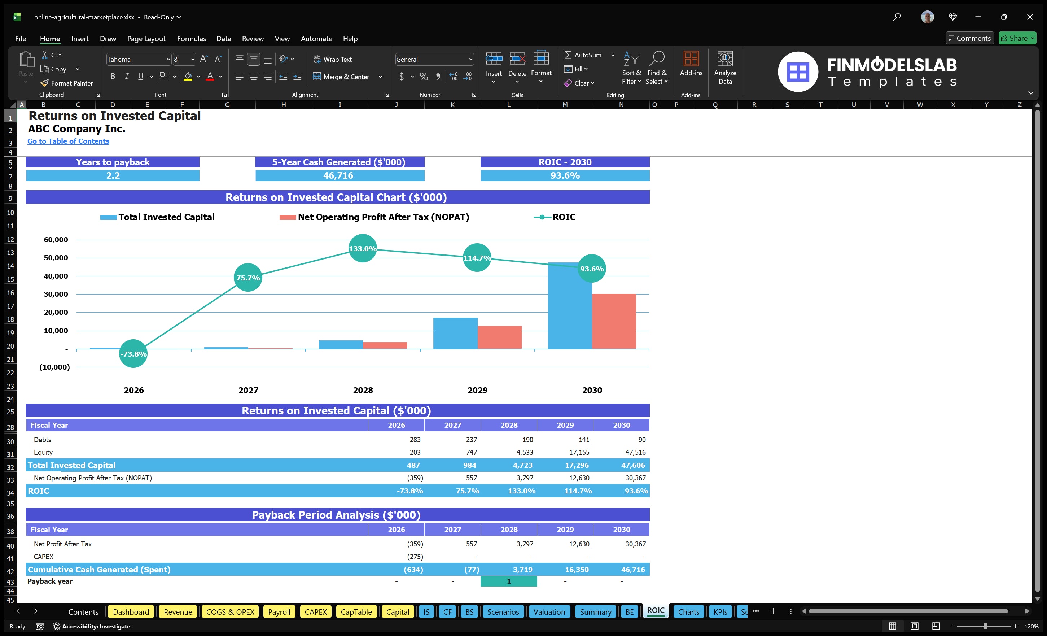Click the Go to Table of Contents link
The height and width of the screenshot is (636, 1047).
tap(68, 141)
